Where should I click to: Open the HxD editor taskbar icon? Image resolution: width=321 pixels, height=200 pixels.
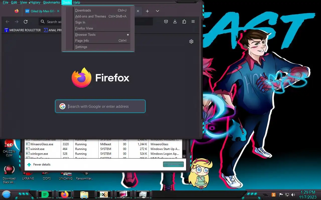pyautogui.click(x=104, y=194)
